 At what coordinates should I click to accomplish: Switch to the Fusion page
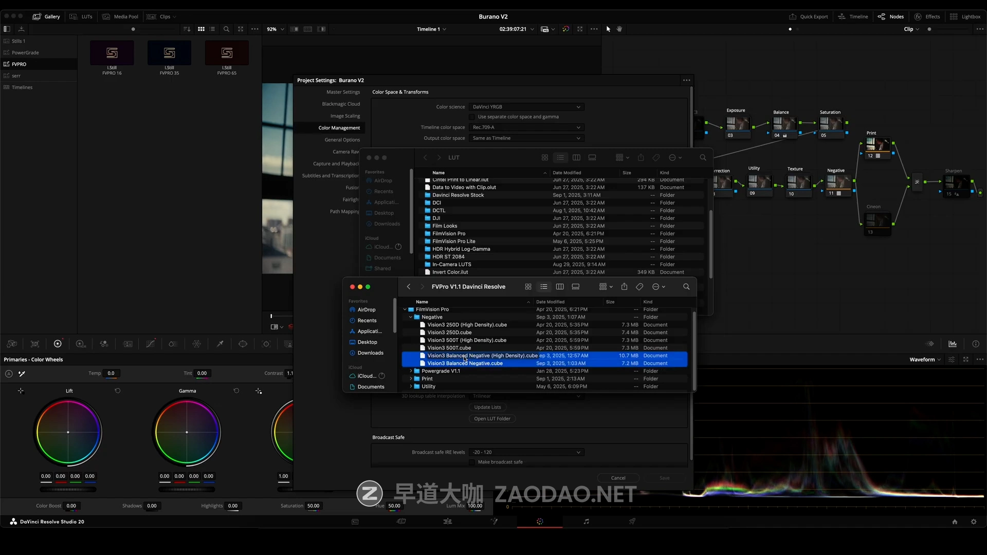(x=495, y=521)
